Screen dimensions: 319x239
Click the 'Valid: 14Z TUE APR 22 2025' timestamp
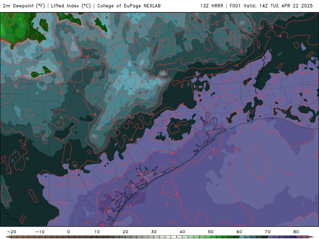tap(278, 6)
